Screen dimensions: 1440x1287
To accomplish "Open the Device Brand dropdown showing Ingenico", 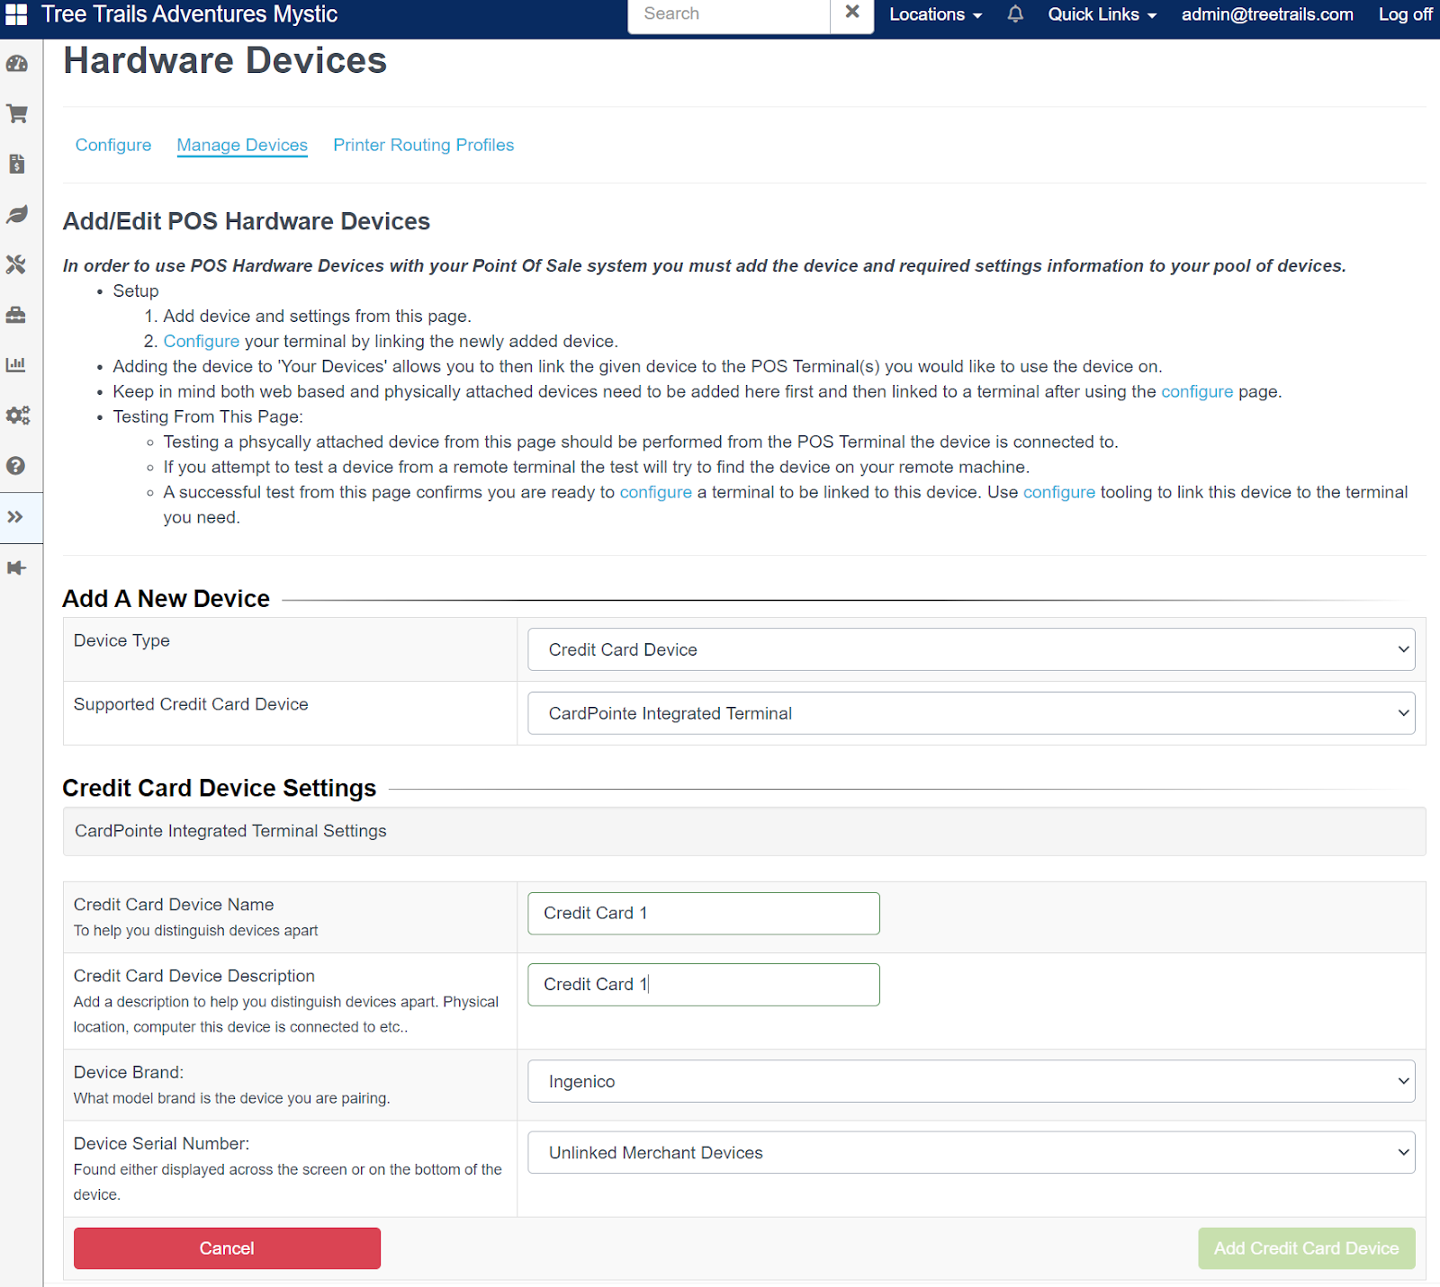I will (x=971, y=1081).
